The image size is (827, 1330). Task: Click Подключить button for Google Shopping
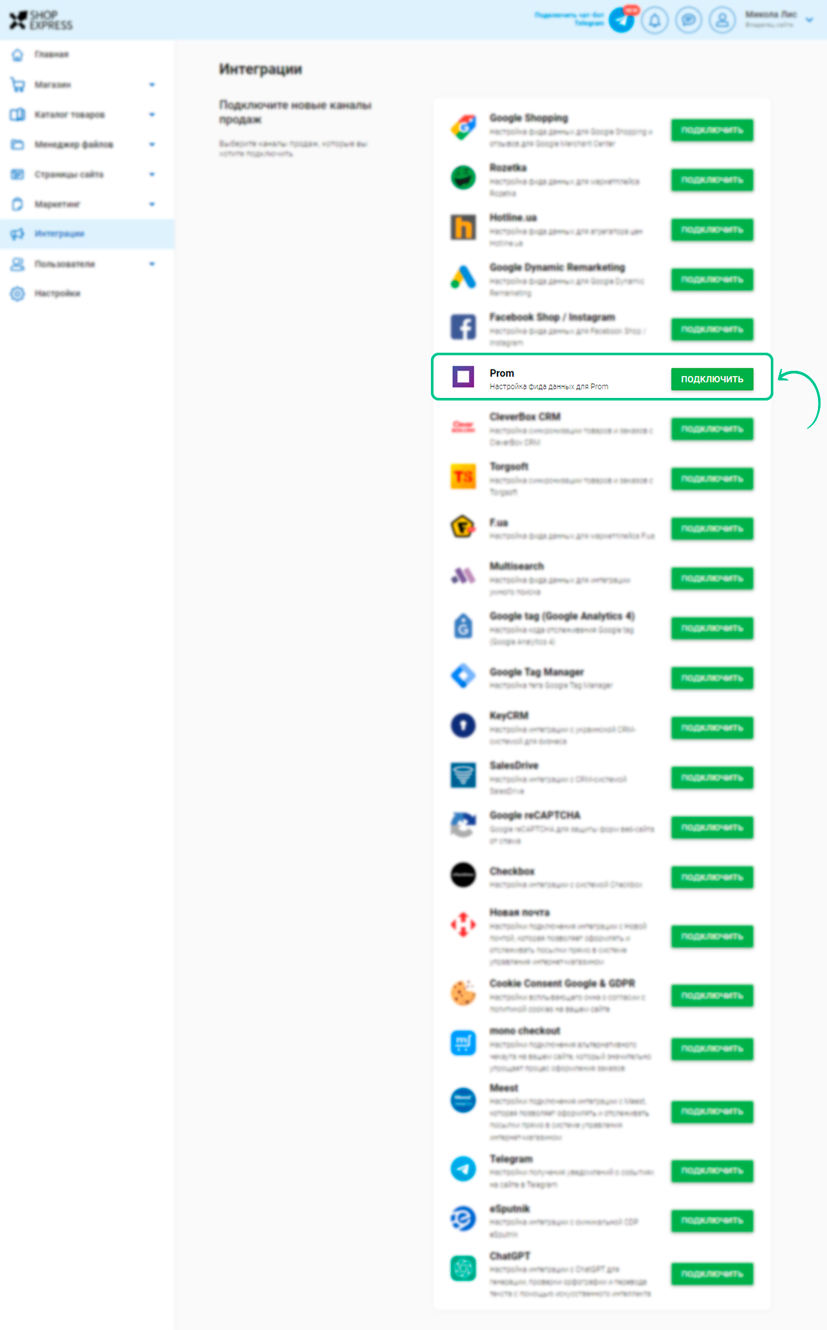tap(712, 130)
